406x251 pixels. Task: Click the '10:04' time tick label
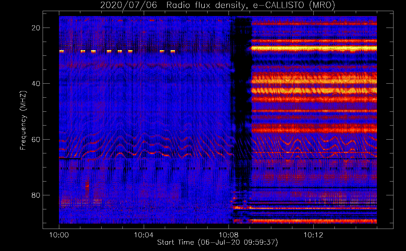pyautogui.click(x=144, y=235)
